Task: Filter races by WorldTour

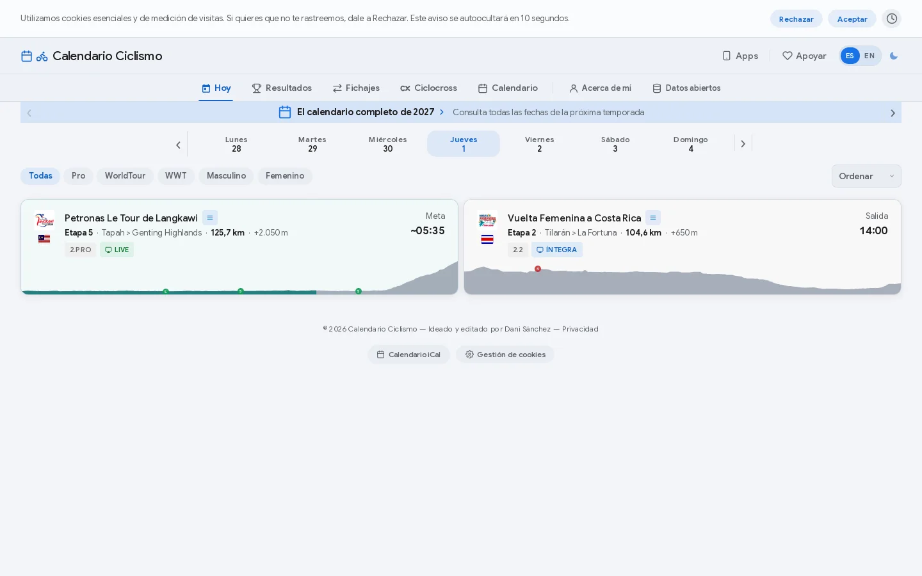Action: click(x=125, y=176)
